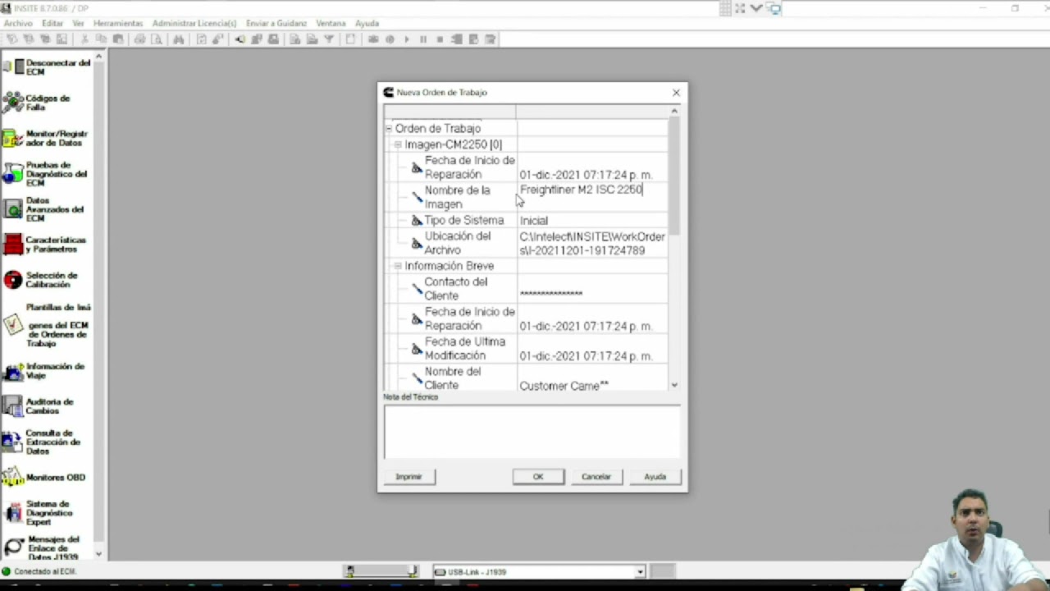Click the funnel filter toolbar icon
Image resolution: width=1050 pixels, height=591 pixels.
point(329,39)
